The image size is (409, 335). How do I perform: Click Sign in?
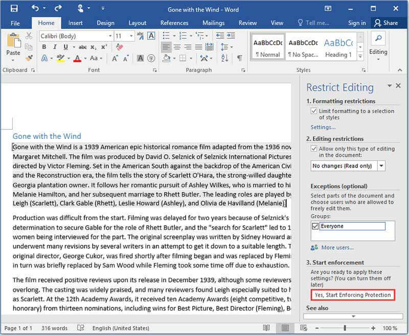(357, 23)
